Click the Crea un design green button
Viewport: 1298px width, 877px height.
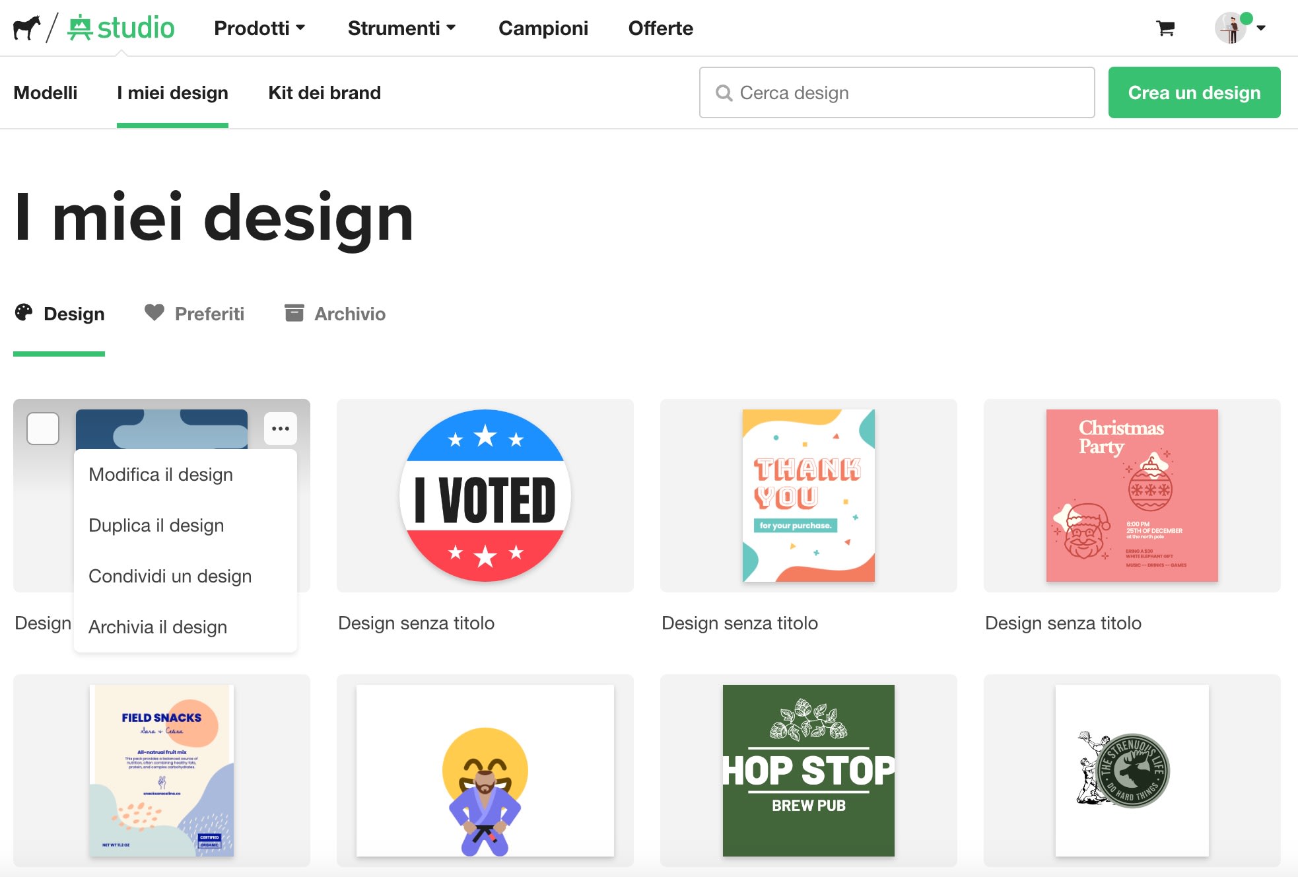(1195, 92)
